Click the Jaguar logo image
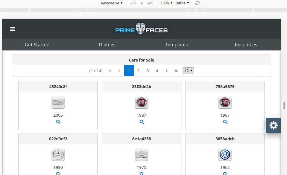The height and width of the screenshot is (175, 287). (x=58, y=102)
